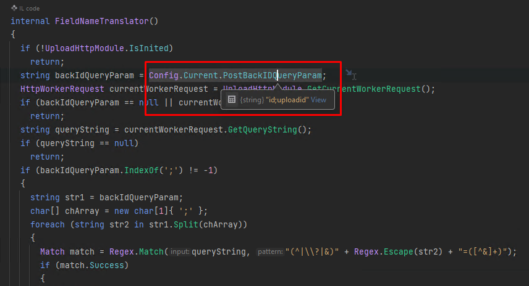Click backIdQueryParam in its string declaration

95,75
